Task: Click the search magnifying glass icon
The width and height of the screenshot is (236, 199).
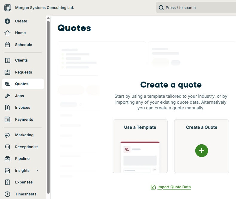Action: [x=161, y=7]
